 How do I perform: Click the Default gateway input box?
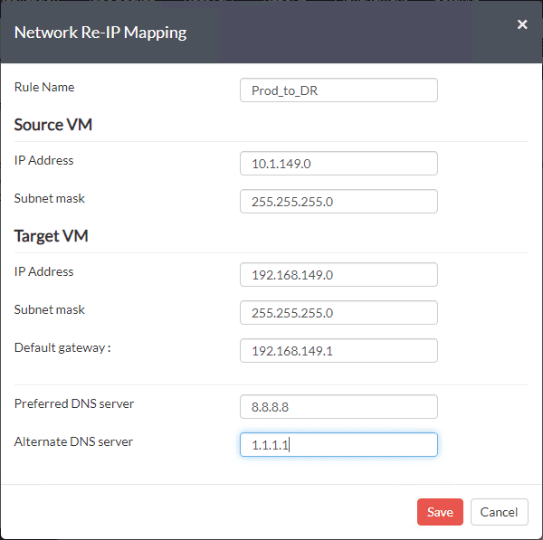[x=338, y=351]
